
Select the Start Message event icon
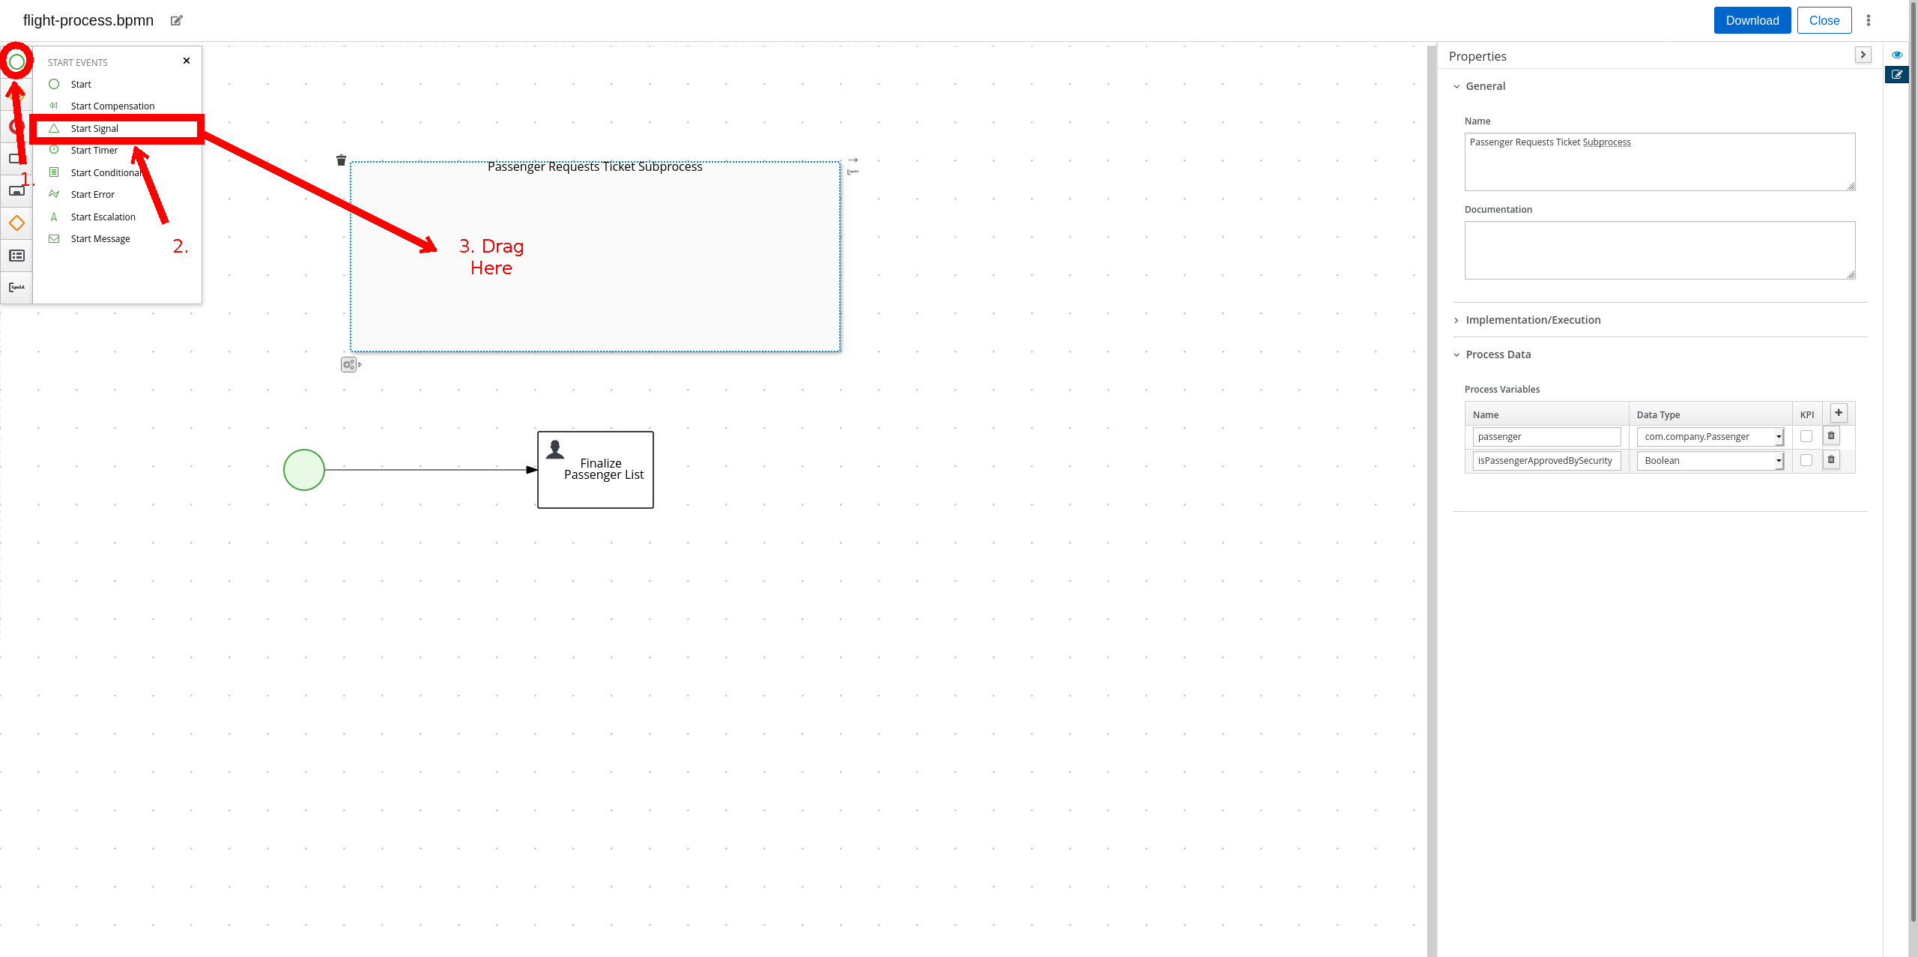click(x=54, y=238)
